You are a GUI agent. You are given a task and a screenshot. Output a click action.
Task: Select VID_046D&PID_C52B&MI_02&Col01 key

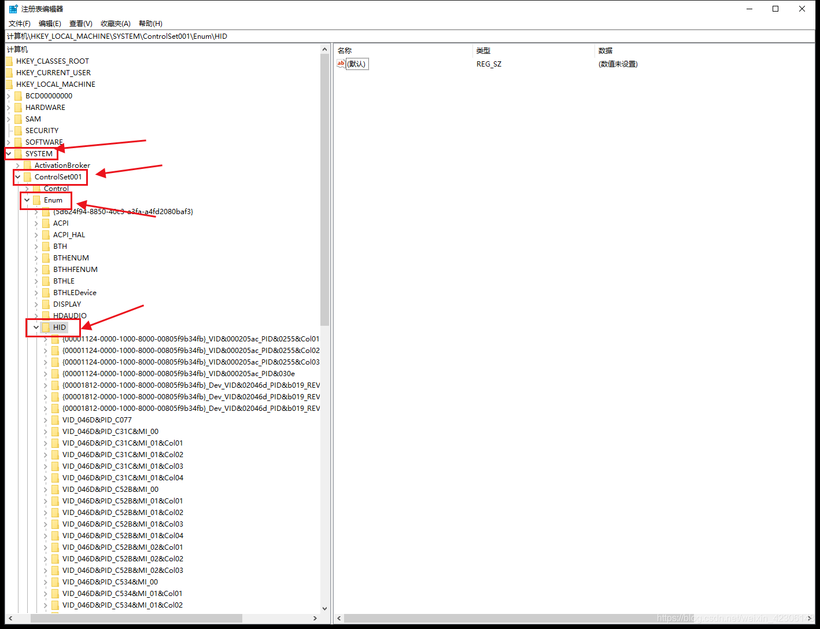123,547
